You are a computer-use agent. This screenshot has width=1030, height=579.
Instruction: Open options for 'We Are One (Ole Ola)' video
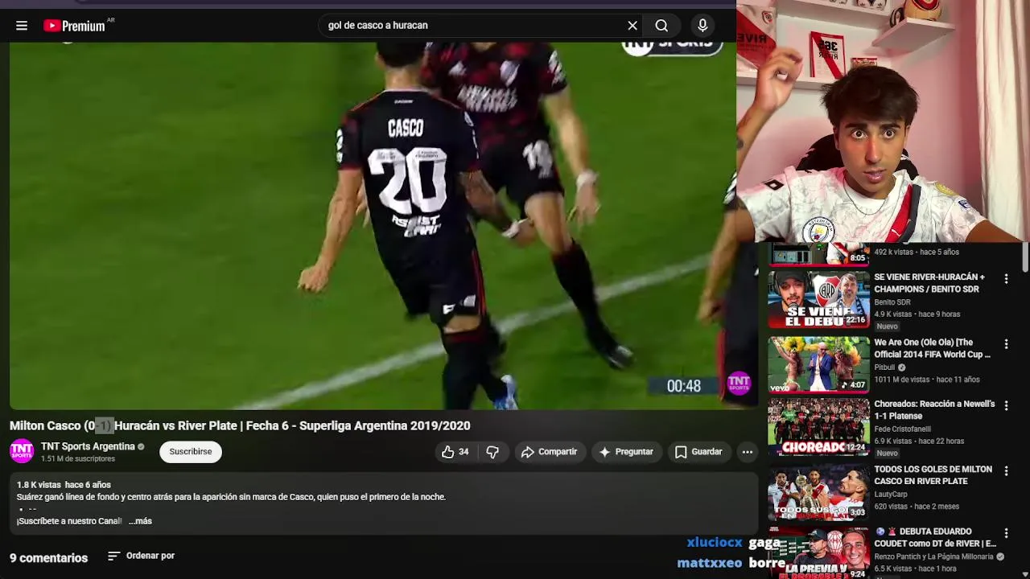tap(1006, 344)
